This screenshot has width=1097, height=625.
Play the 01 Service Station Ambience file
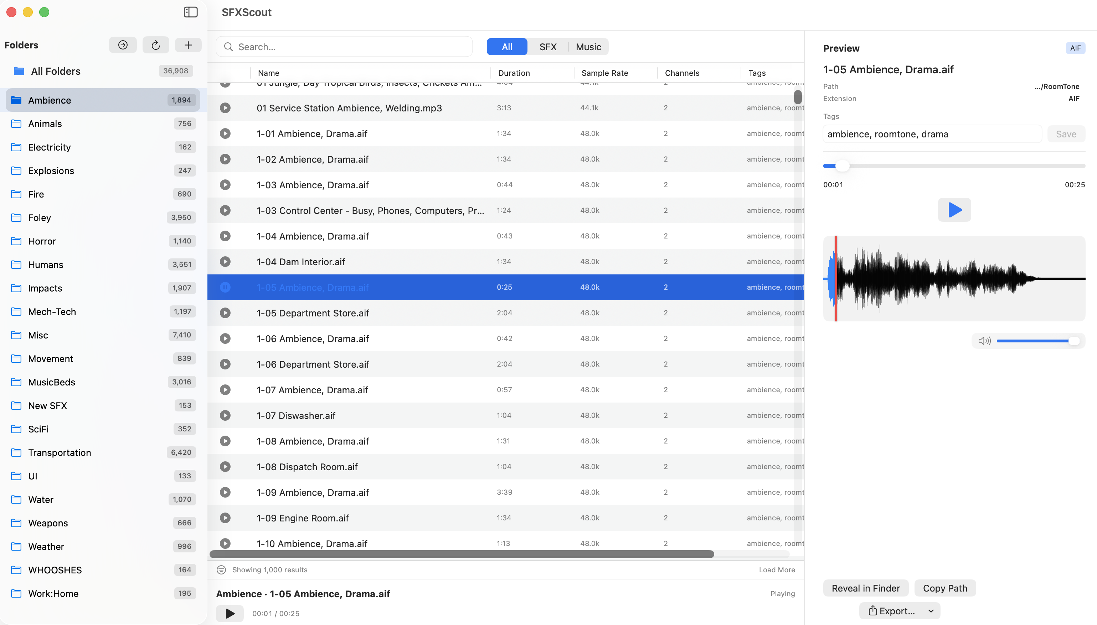click(226, 108)
